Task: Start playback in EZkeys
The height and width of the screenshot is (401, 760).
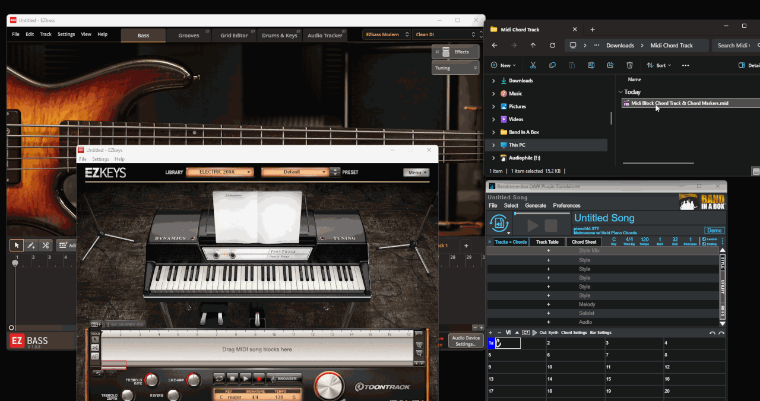Action: coord(245,378)
